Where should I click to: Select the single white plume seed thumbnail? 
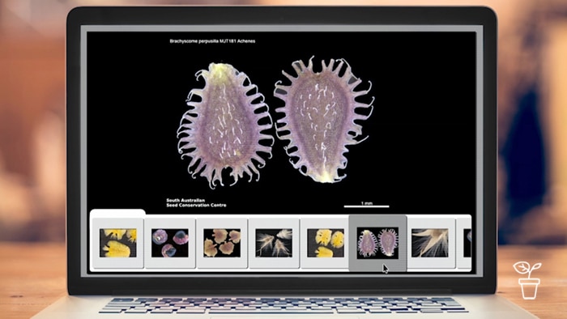[430, 243]
